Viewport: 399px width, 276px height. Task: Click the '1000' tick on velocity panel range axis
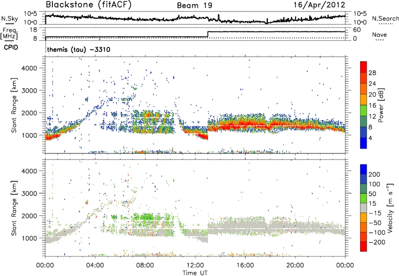29,238
